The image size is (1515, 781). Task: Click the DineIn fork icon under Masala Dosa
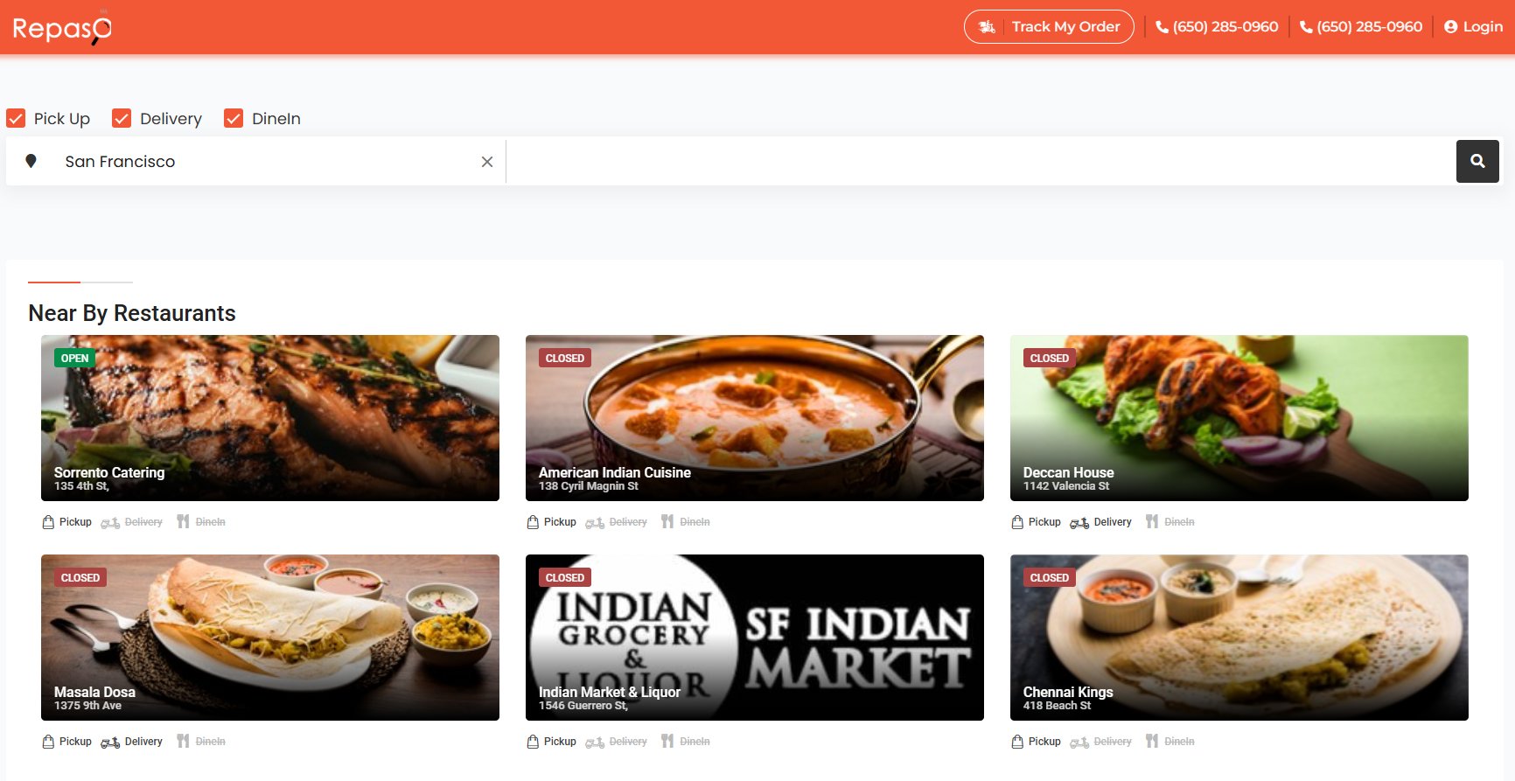pyautogui.click(x=183, y=742)
